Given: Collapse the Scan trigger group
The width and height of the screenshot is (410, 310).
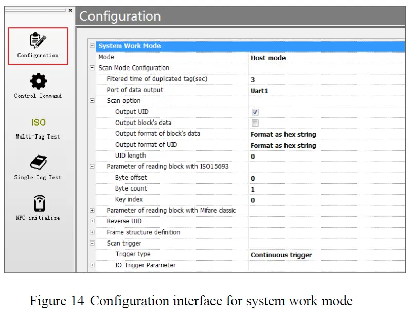Looking at the screenshot, I should (x=92, y=243).
